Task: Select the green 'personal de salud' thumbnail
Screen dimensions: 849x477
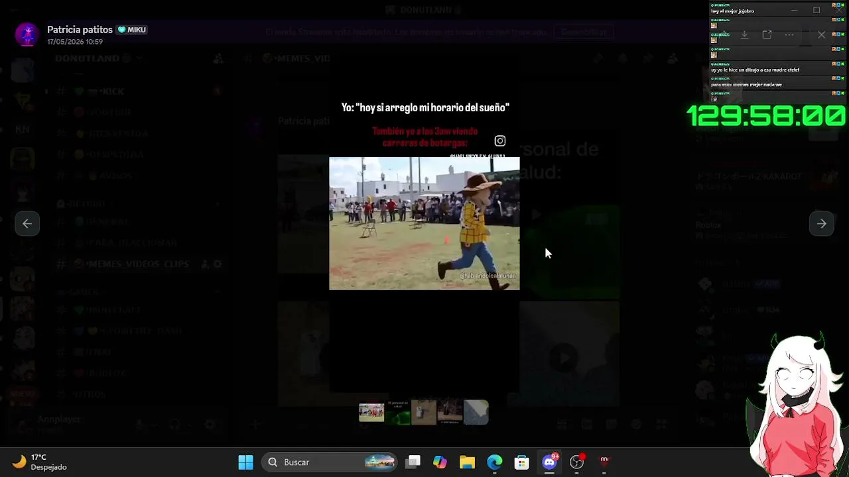Action: (x=398, y=412)
